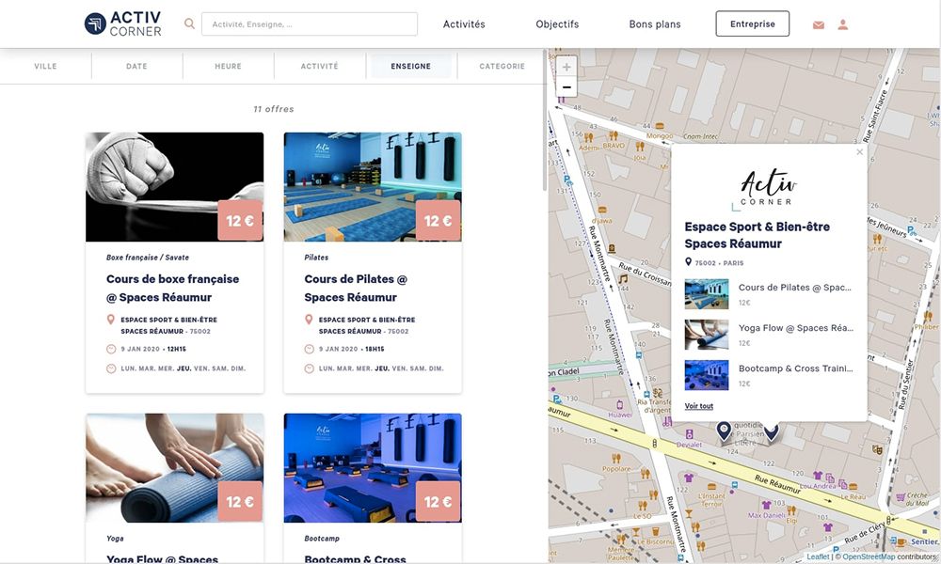Click the Voir tout link
Viewport: 941px width, 564px height.
coord(698,406)
